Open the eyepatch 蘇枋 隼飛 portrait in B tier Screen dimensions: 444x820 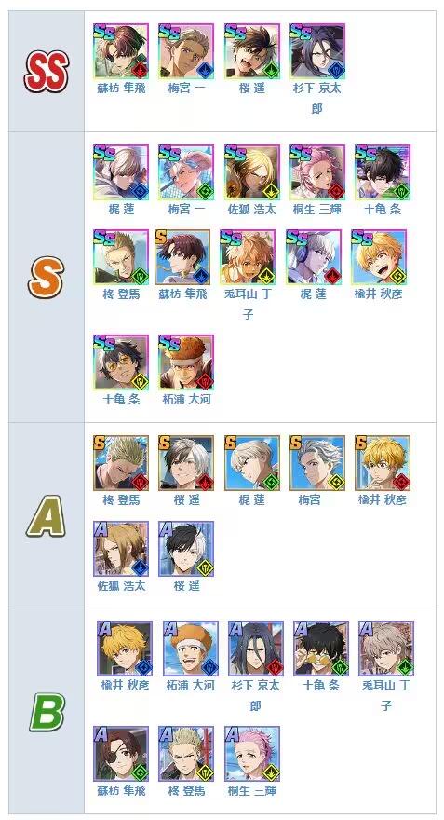click(121, 754)
